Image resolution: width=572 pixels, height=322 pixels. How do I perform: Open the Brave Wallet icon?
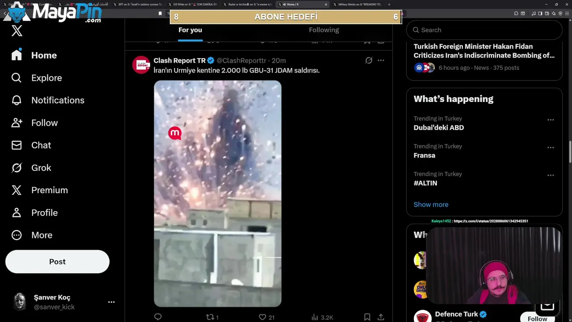click(x=547, y=13)
